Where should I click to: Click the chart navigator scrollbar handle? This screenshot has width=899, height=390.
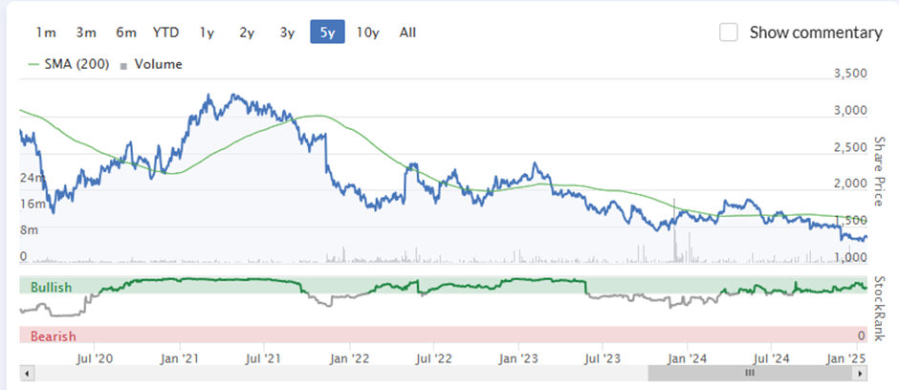click(750, 374)
